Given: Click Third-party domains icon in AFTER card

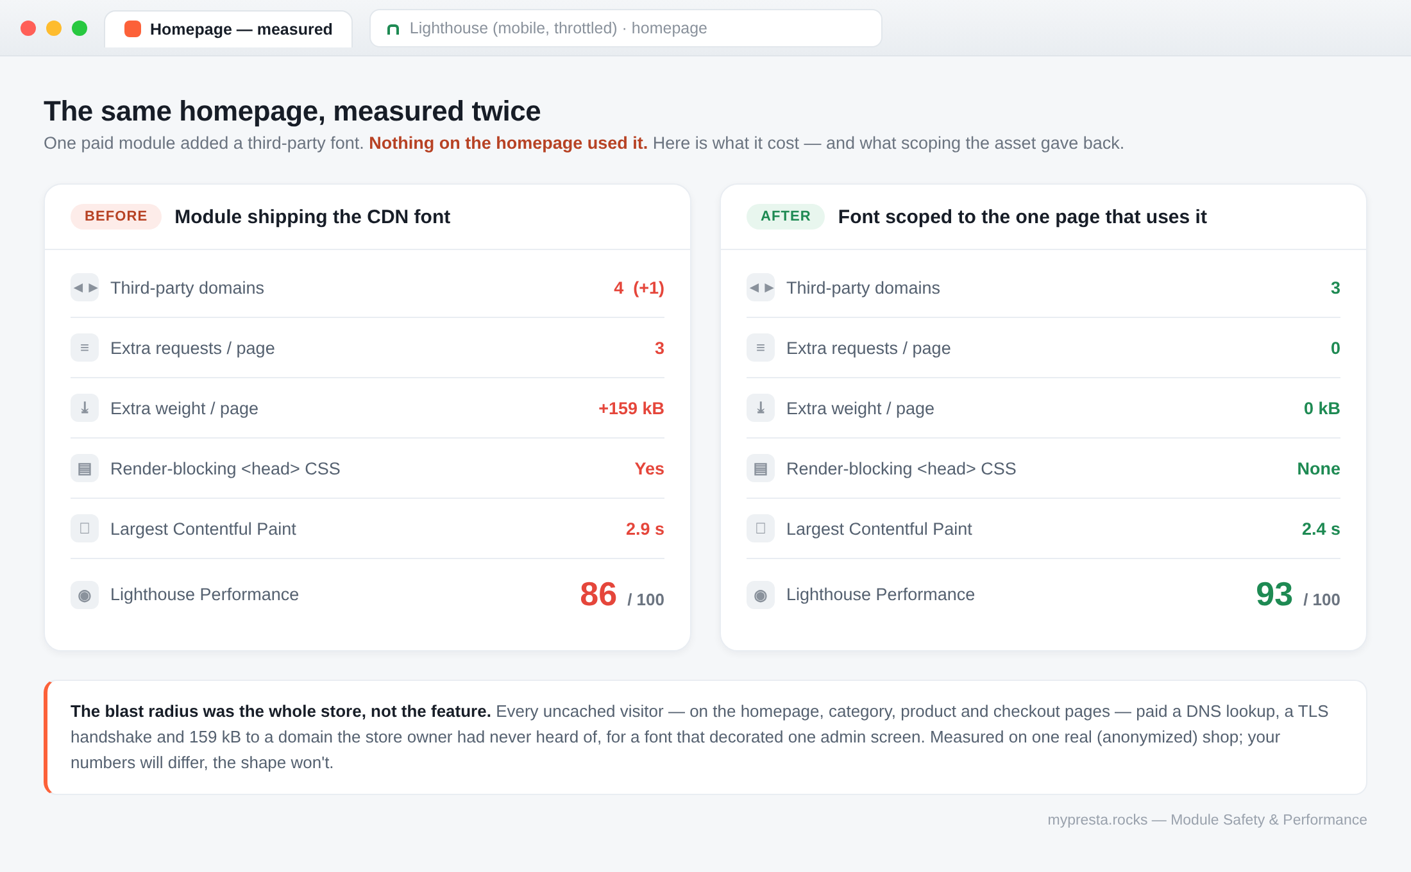Looking at the screenshot, I should pos(761,288).
